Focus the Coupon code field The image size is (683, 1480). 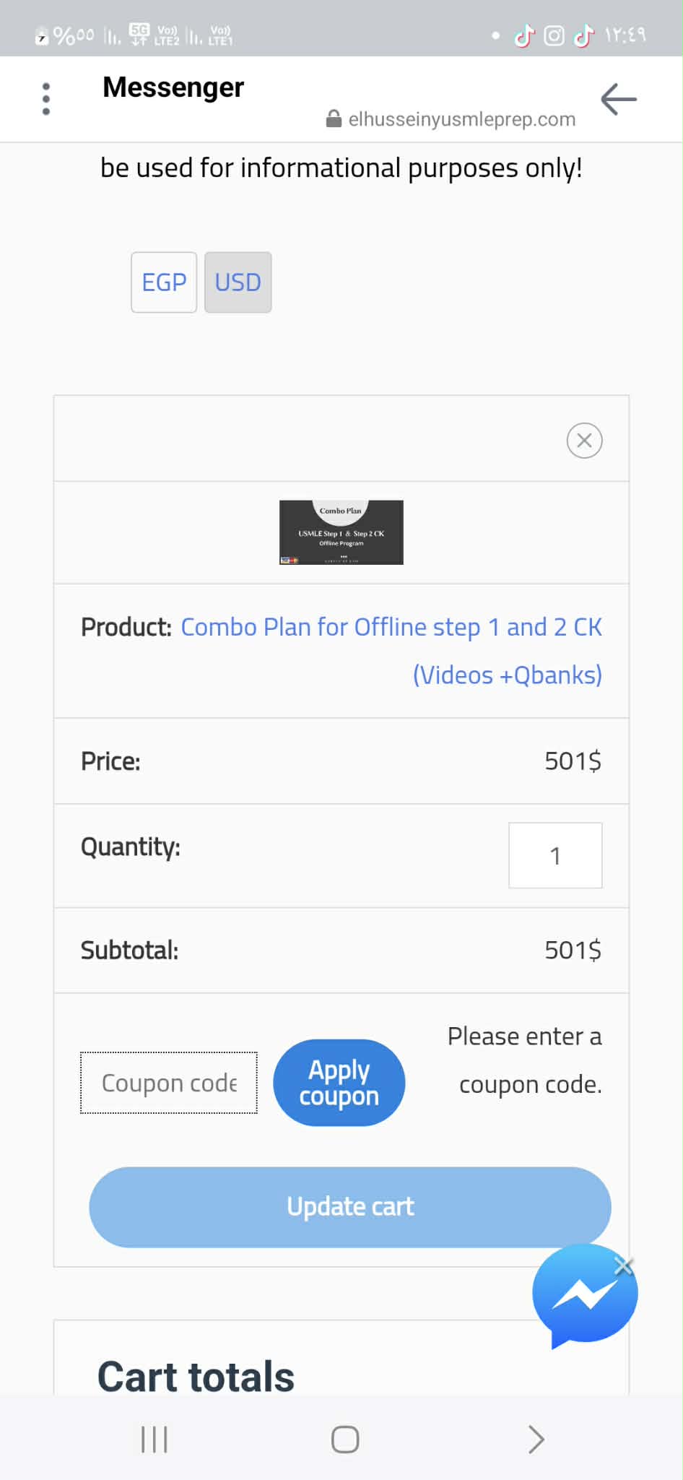(169, 1083)
